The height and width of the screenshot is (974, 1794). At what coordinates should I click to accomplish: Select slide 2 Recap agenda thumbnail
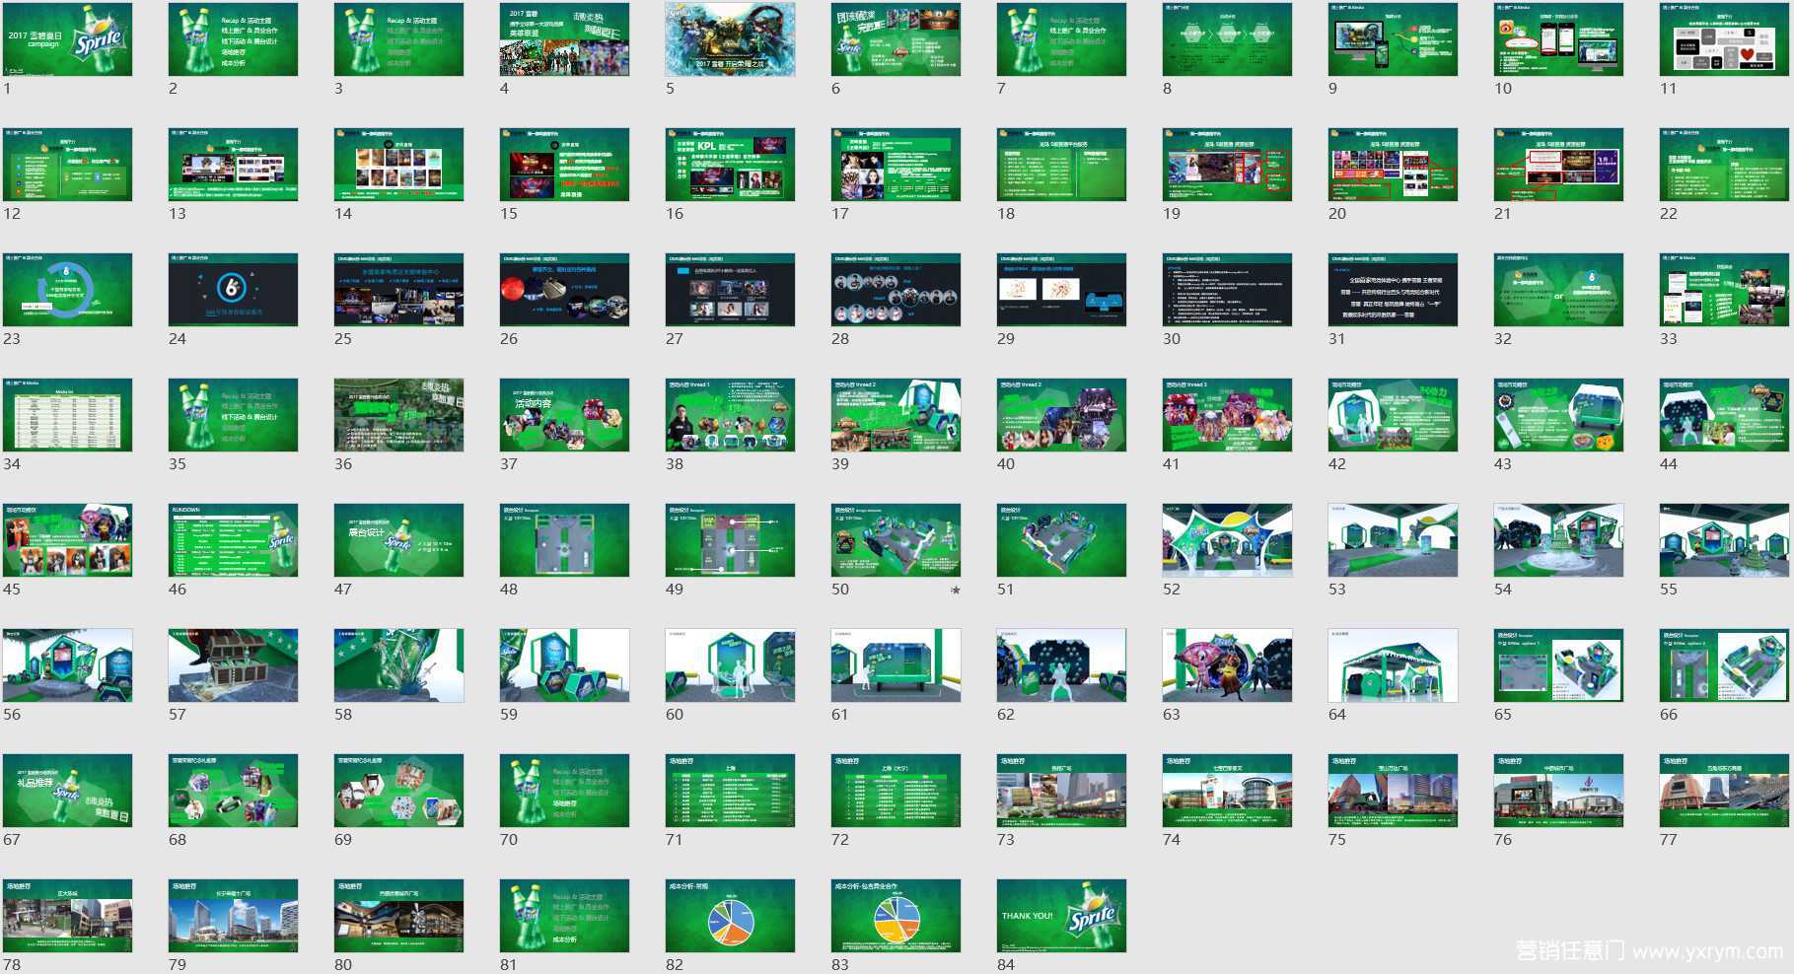[233, 39]
